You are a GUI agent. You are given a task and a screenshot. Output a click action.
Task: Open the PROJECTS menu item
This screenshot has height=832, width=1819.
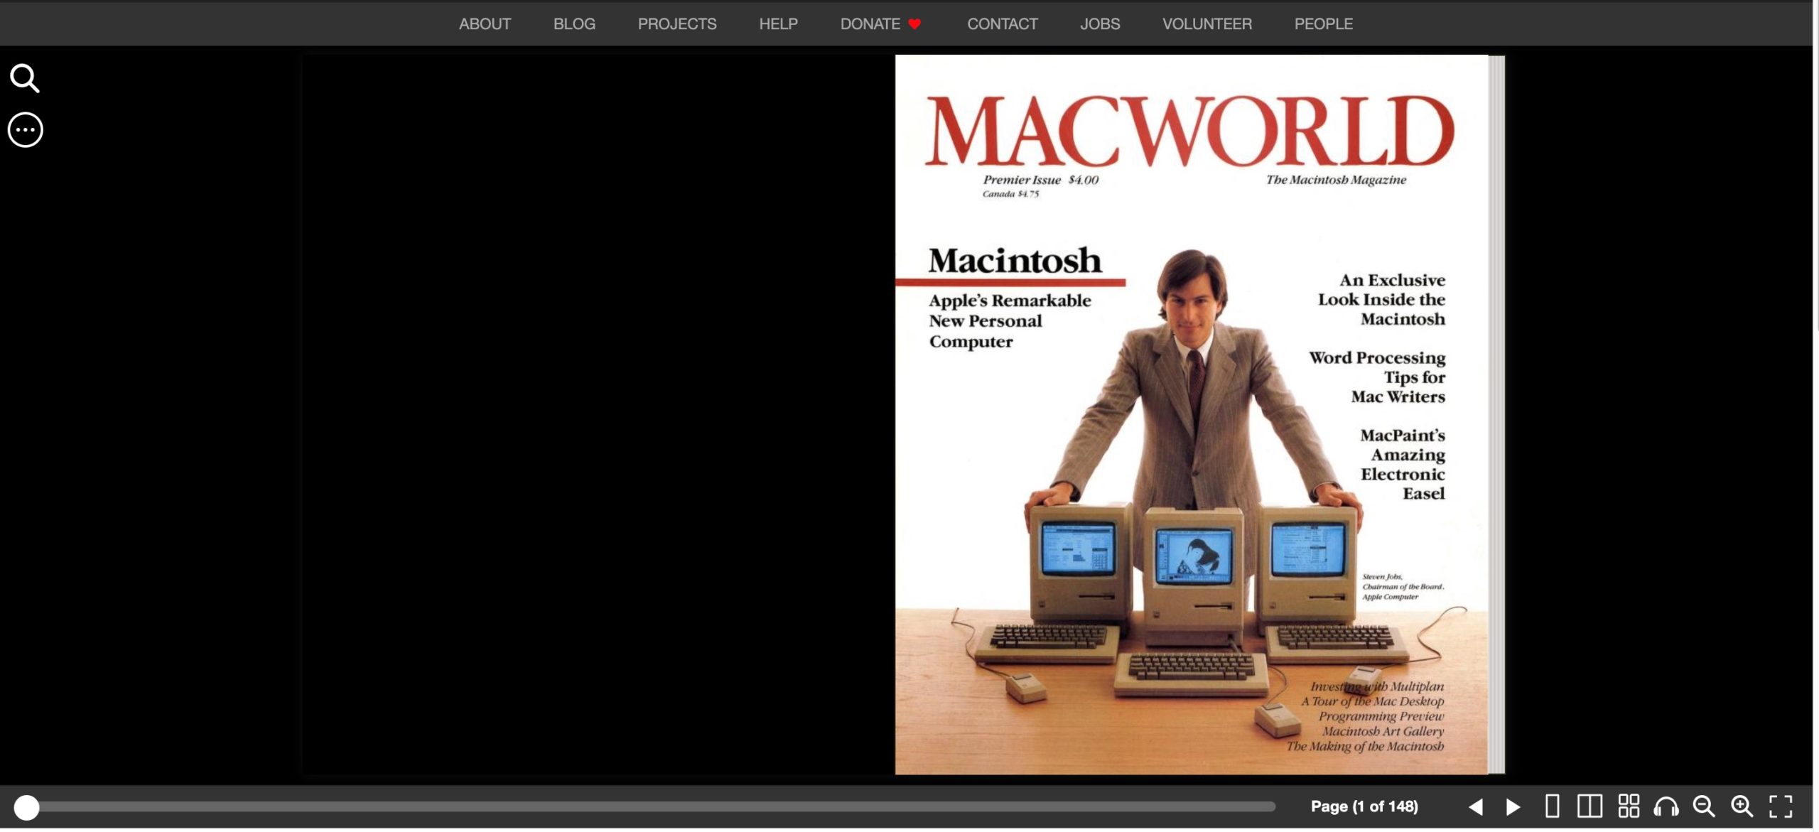(x=677, y=23)
